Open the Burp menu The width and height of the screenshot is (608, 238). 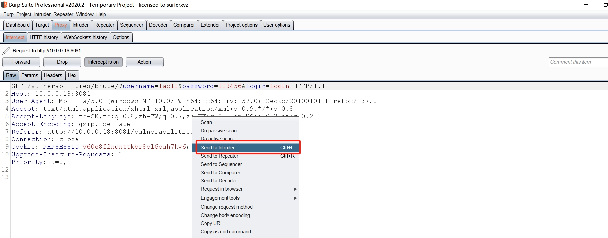(8, 14)
